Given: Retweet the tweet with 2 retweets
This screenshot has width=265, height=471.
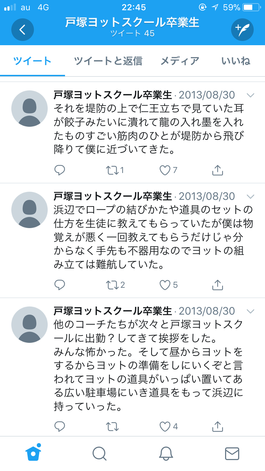Looking at the screenshot, I should [113, 285].
